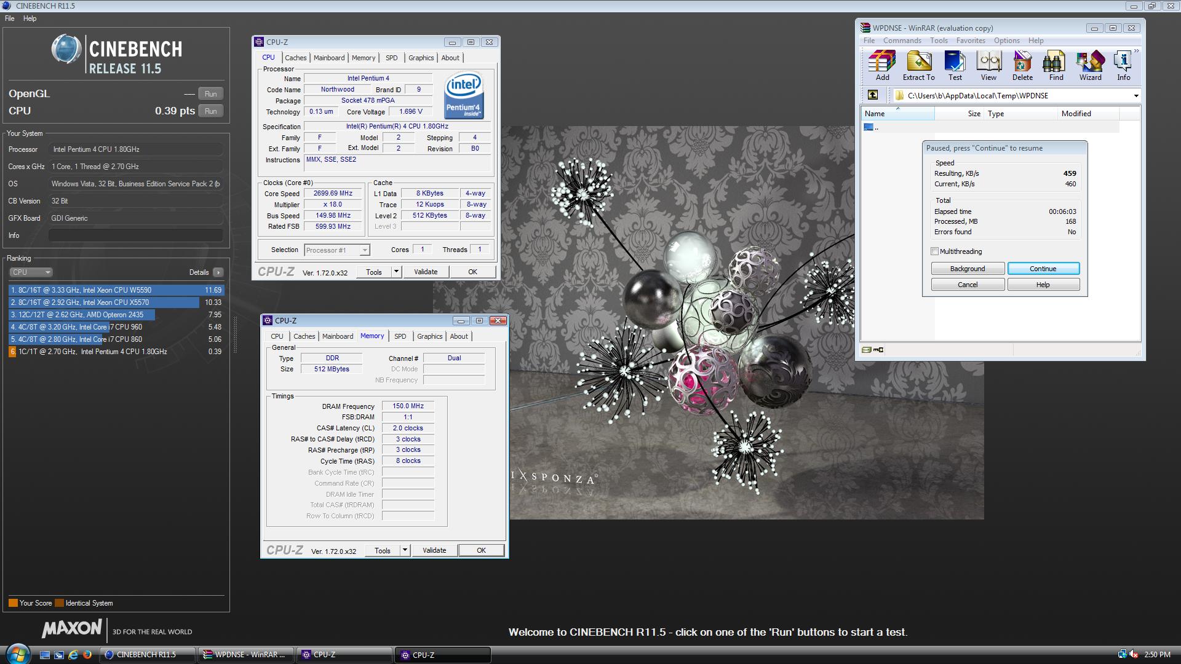
Task: Open the Mainboard tab in upper CPU-Z
Action: coord(329,58)
